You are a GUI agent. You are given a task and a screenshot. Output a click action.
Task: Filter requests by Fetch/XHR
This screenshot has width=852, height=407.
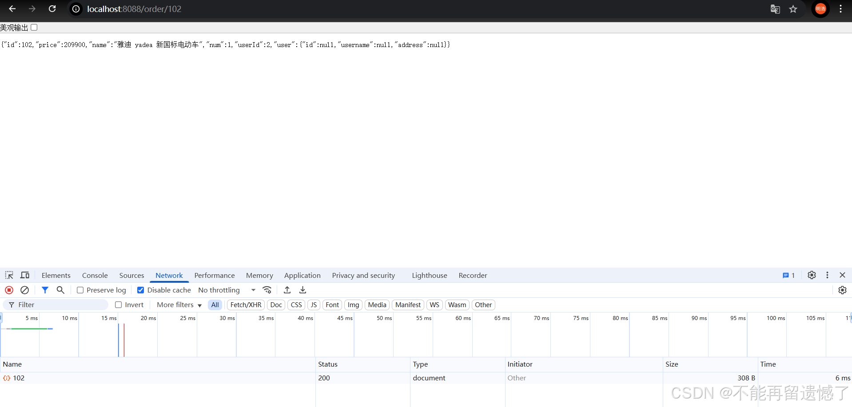pyautogui.click(x=246, y=304)
